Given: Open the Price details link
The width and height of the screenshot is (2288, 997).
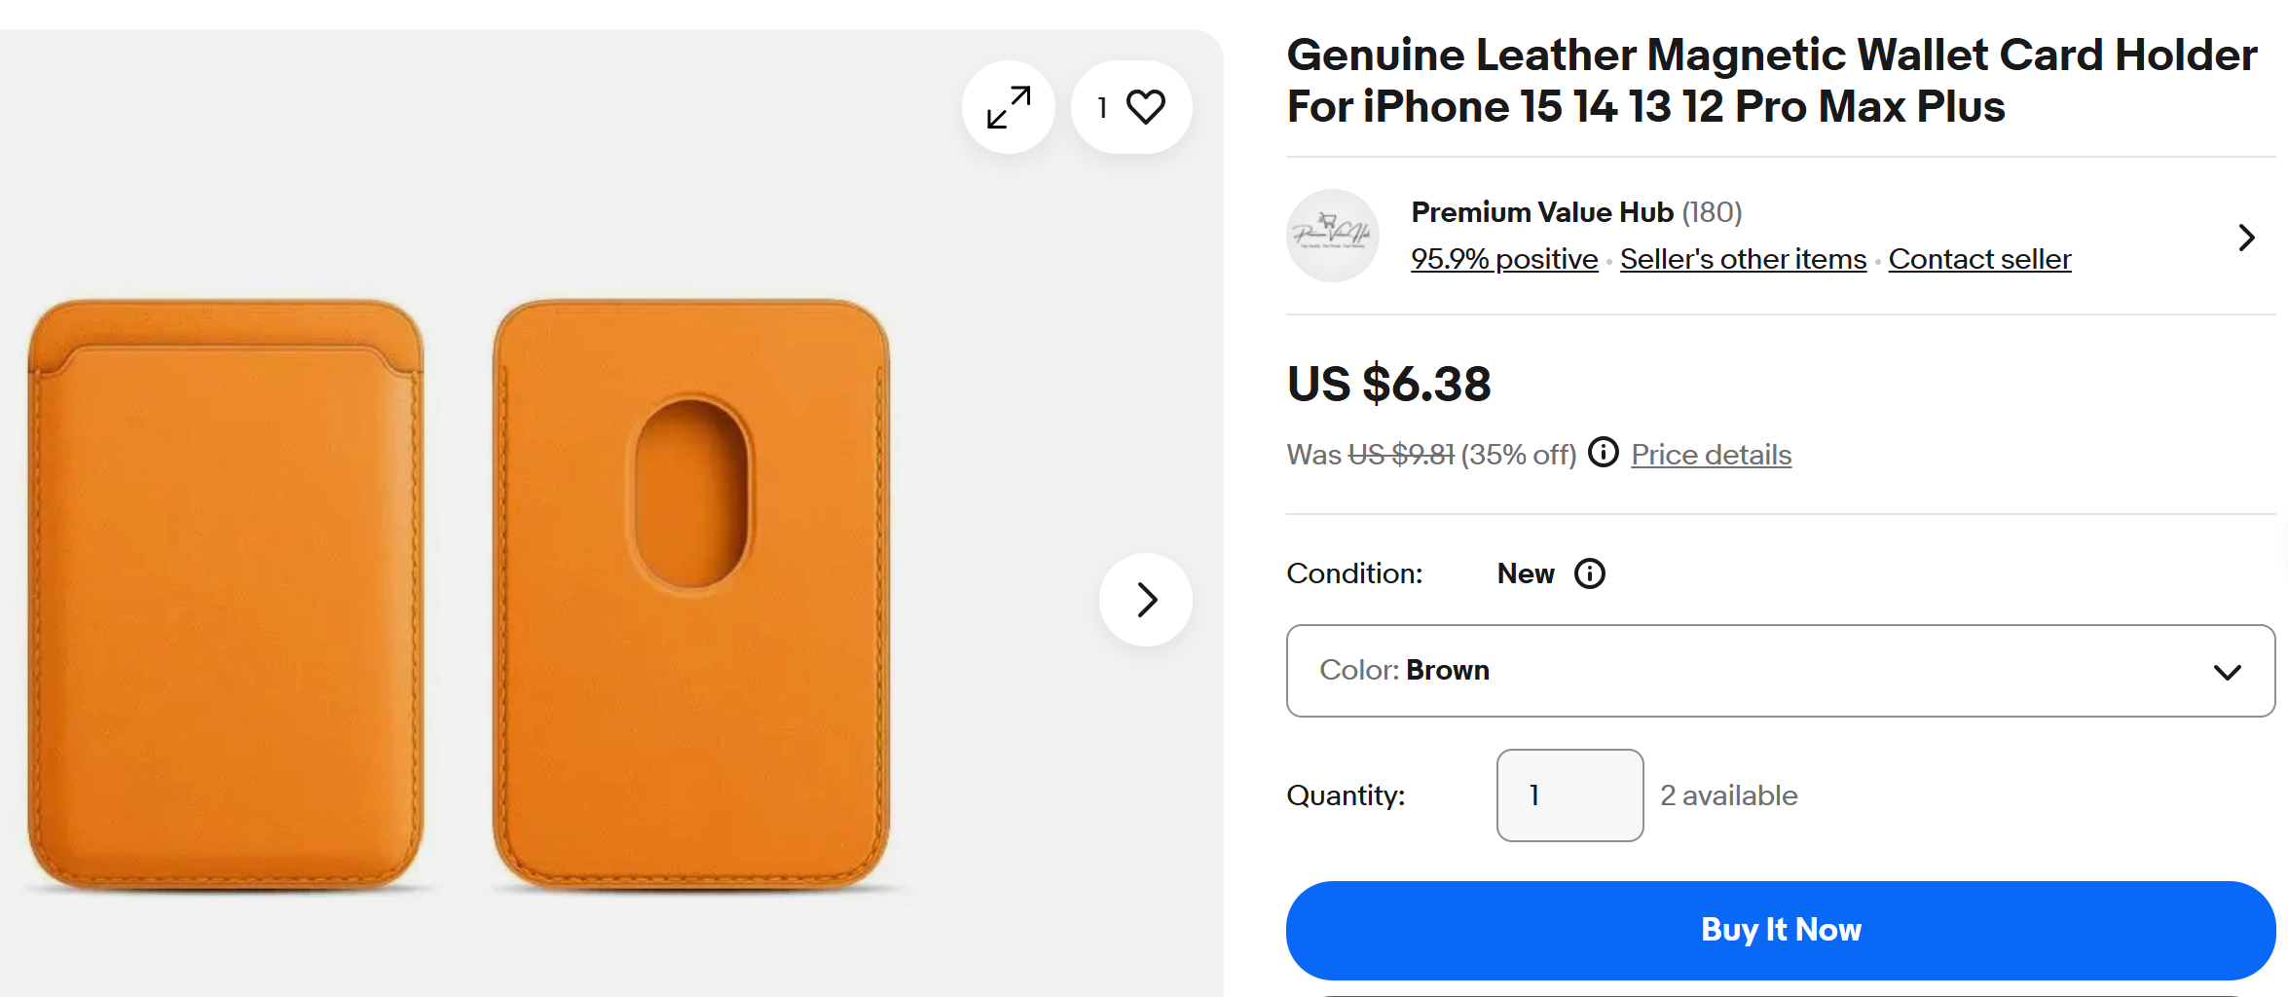Looking at the screenshot, I should (1711, 455).
